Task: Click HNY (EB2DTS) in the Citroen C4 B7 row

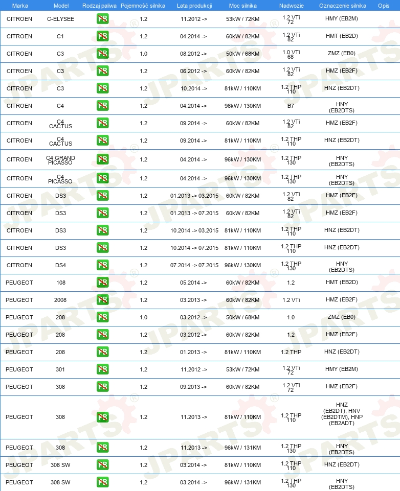Action: pos(342,107)
